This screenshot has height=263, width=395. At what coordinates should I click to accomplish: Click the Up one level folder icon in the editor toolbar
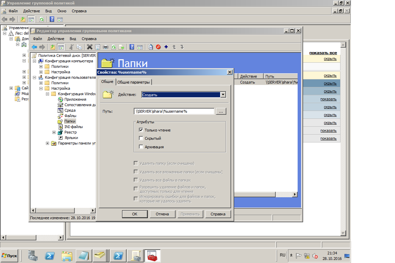click(x=53, y=47)
